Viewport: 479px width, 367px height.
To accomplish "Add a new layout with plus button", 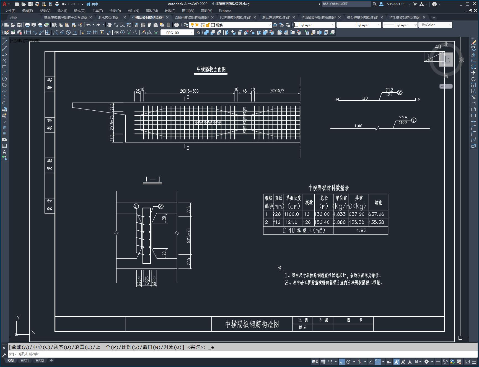I will click(51, 360).
